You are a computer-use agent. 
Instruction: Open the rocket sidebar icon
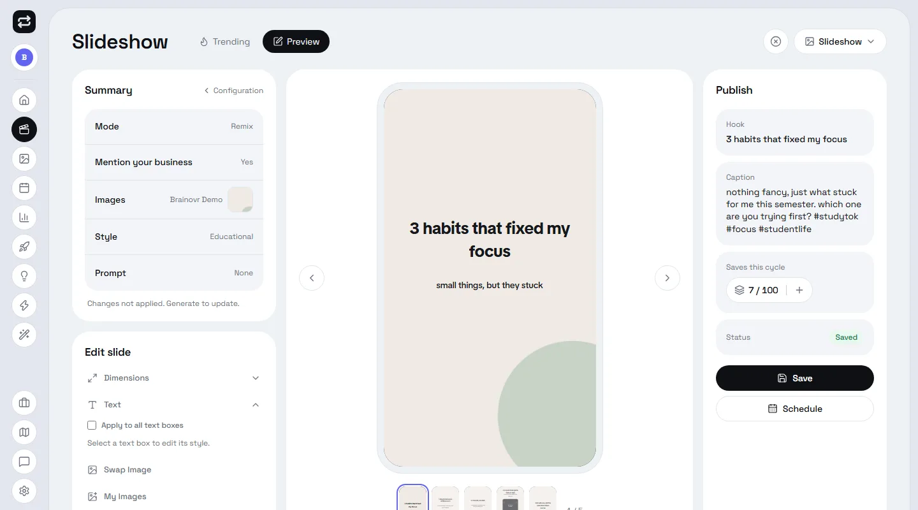(x=24, y=247)
